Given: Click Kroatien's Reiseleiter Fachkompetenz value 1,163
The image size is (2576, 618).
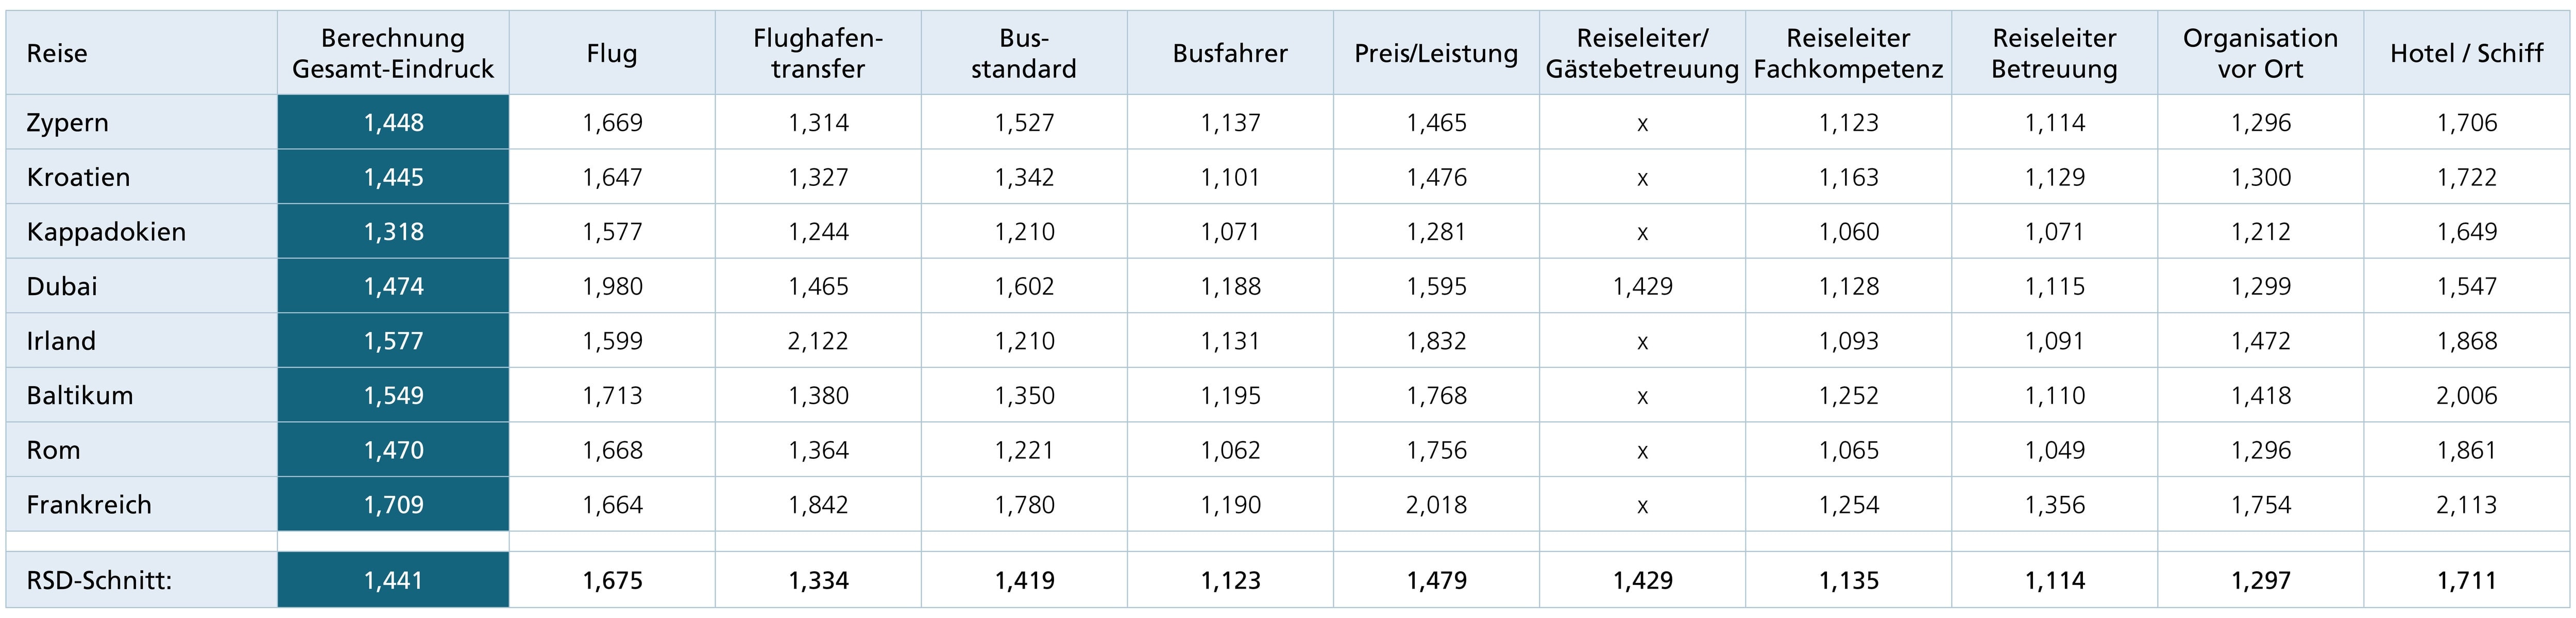Looking at the screenshot, I should (1848, 177).
